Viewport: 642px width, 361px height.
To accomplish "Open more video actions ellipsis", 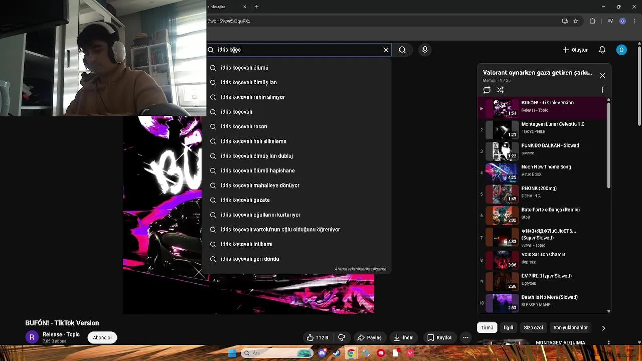I will point(465,338).
